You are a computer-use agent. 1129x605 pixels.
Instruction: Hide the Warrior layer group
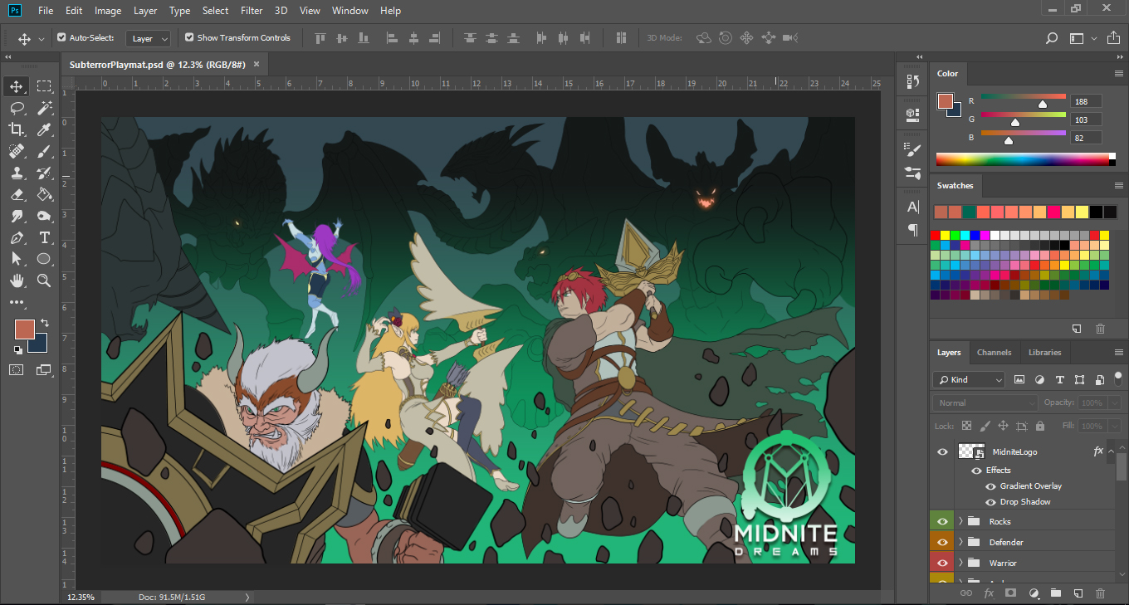[942, 563]
